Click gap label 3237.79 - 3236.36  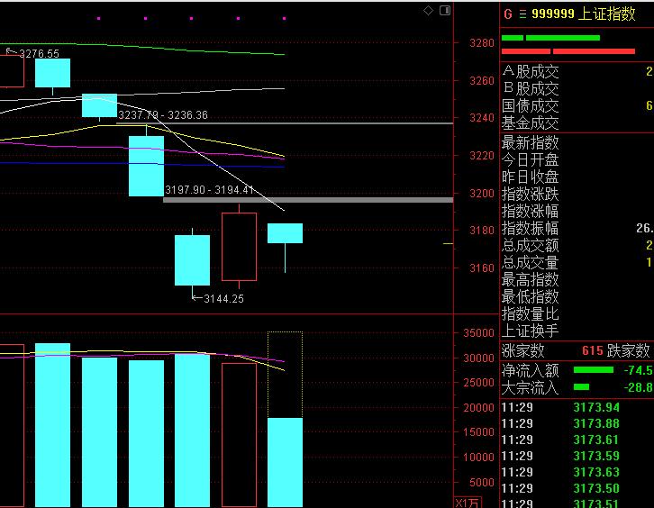click(x=163, y=115)
